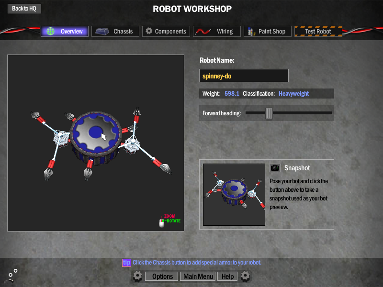Click the ROTATE label in the viewer
383x287 pixels.
[x=173, y=221]
